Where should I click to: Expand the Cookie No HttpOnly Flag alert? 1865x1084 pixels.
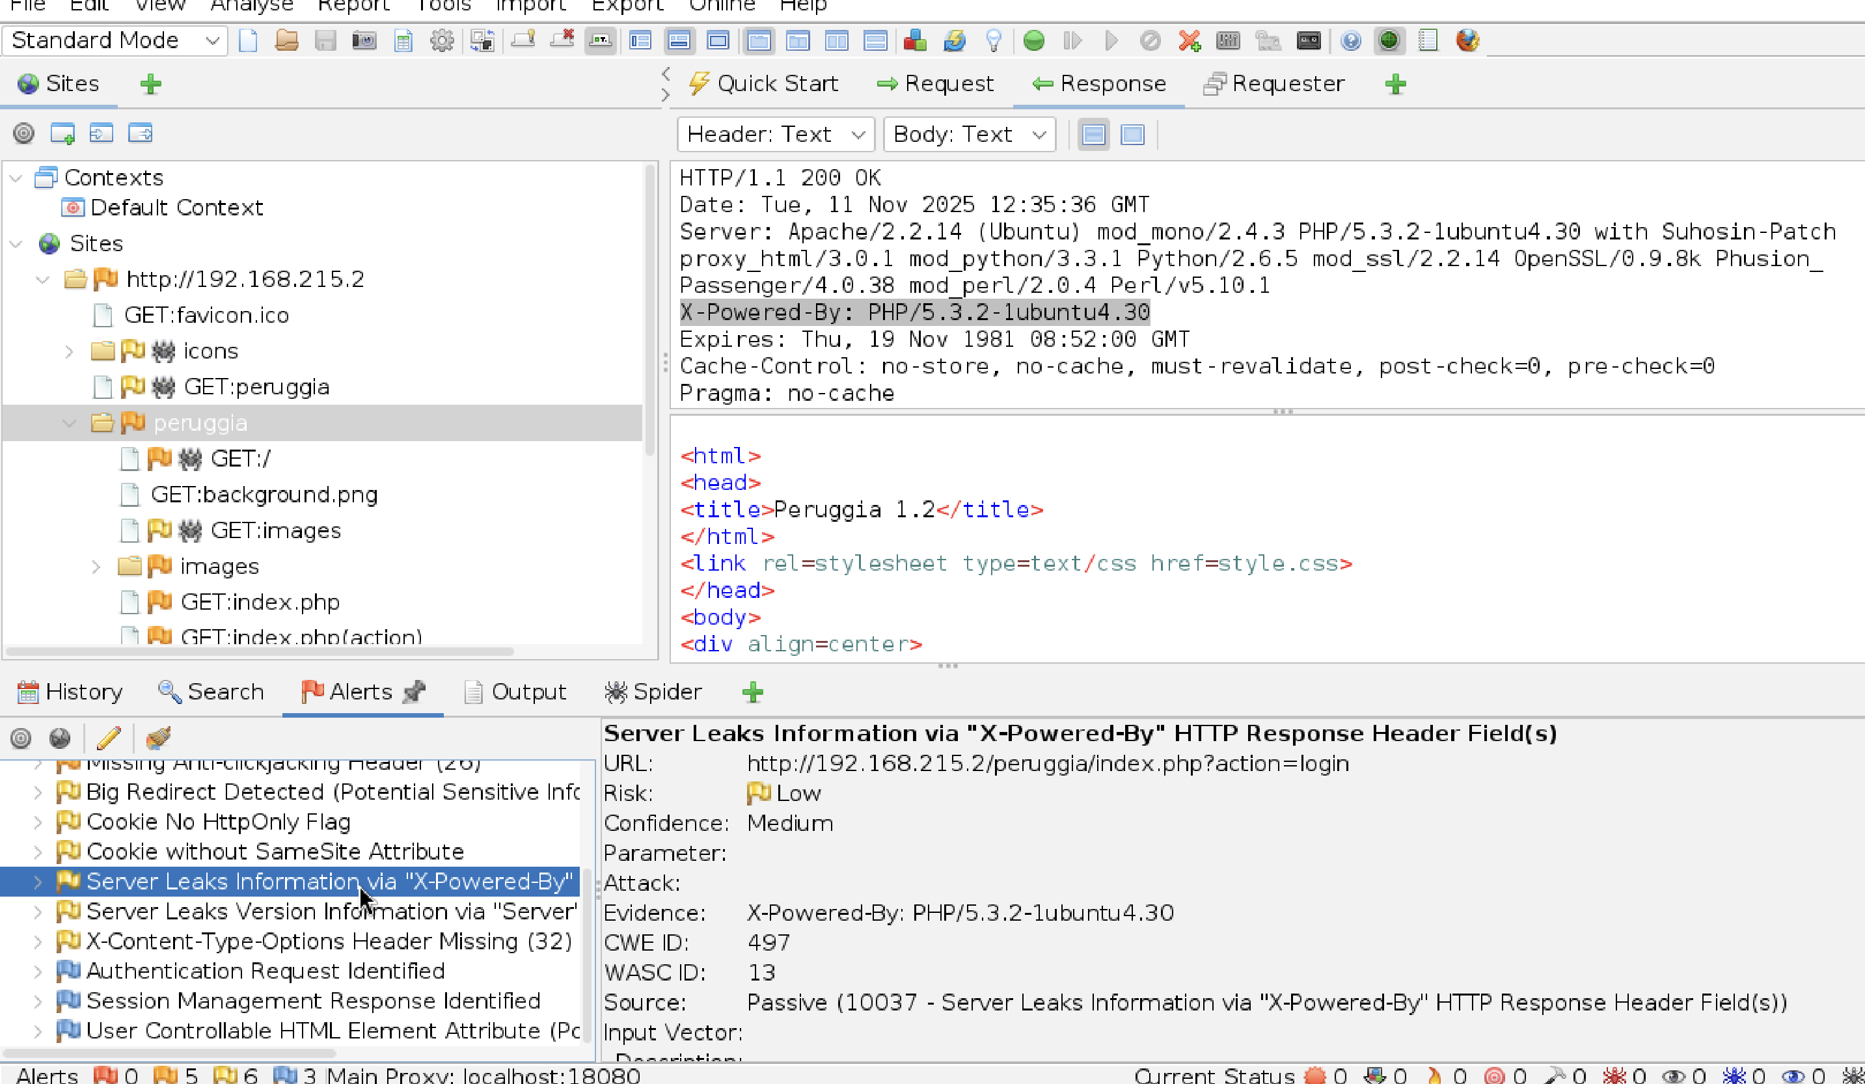pyautogui.click(x=38, y=822)
